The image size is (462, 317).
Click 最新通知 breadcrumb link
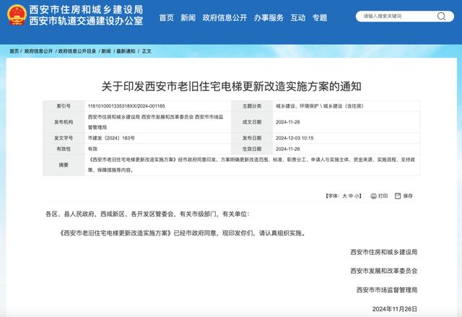point(126,51)
